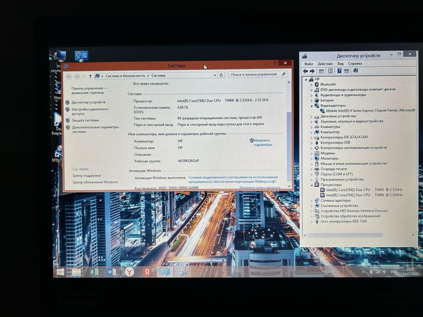Open Yandex Browser taskbar icon
This screenshot has width=423, height=317.
coord(130,272)
